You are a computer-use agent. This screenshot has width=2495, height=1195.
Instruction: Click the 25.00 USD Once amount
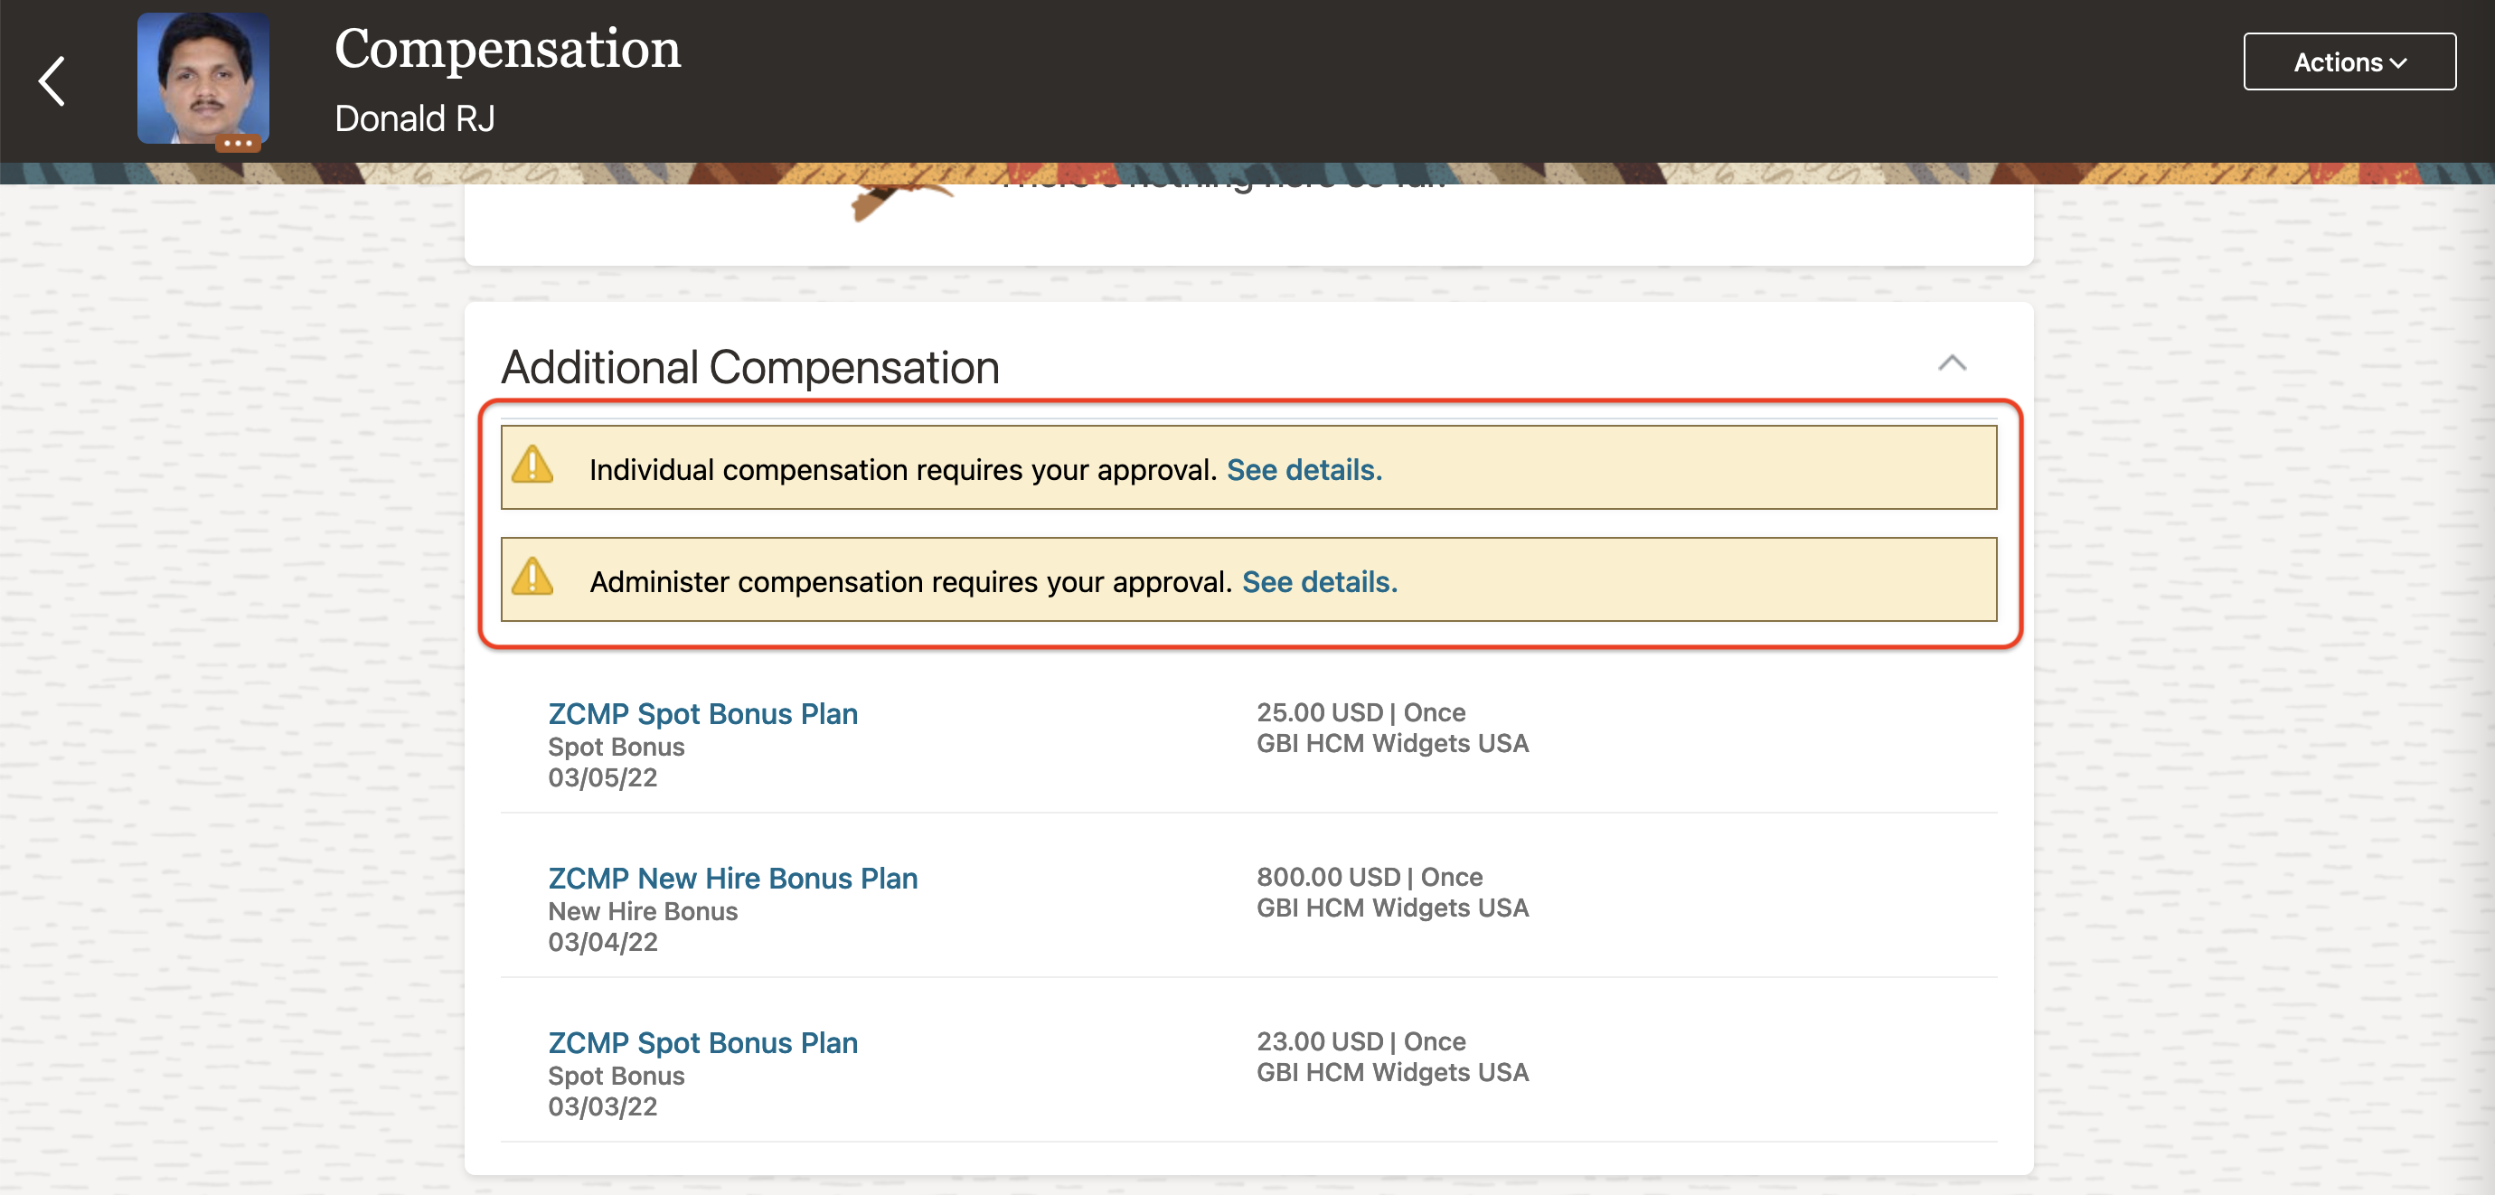click(x=1360, y=711)
